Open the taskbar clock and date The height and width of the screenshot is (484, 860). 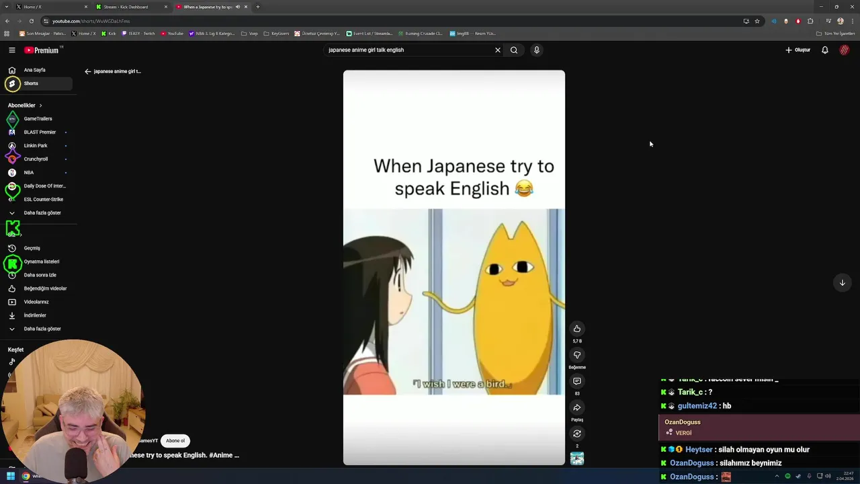pos(845,476)
